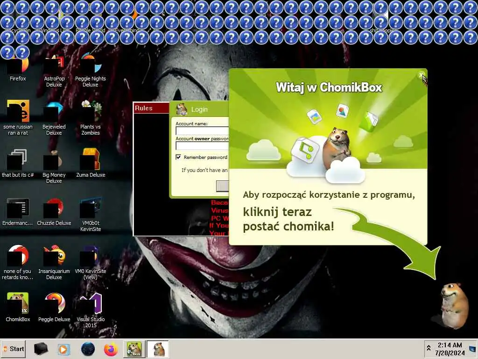Click the Login window hamster icon

182,109
